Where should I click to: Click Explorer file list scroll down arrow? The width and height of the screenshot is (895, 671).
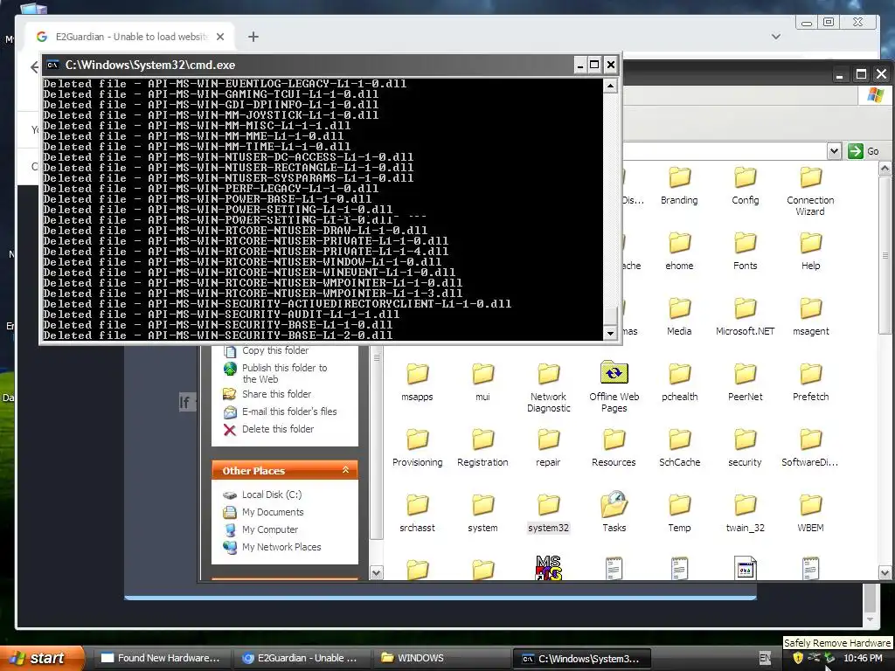(x=885, y=573)
